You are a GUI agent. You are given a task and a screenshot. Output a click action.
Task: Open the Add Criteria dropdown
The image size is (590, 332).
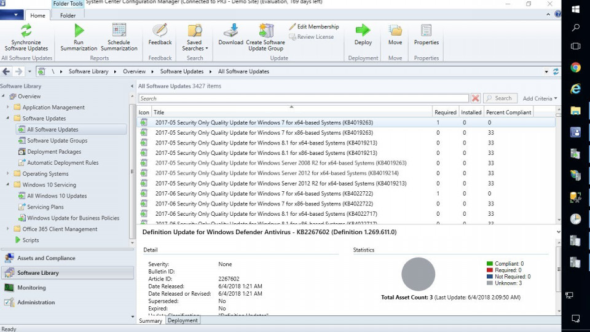[540, 98]
